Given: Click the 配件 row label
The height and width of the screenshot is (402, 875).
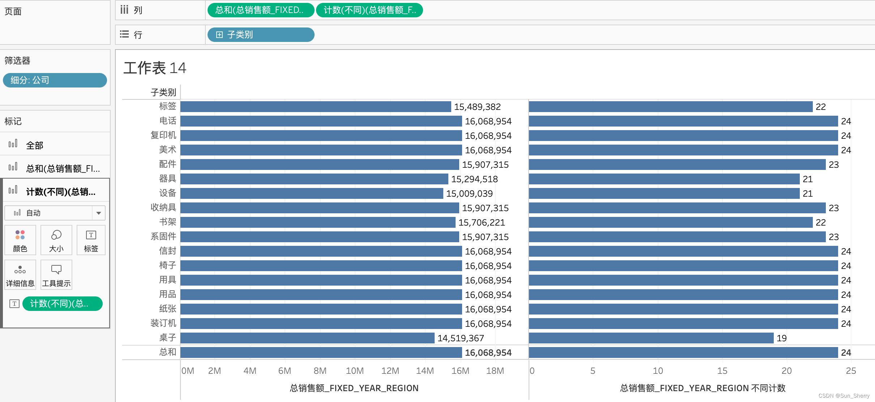Looking at the screenshot, I should pyautogui.click(x=168, y=164).
